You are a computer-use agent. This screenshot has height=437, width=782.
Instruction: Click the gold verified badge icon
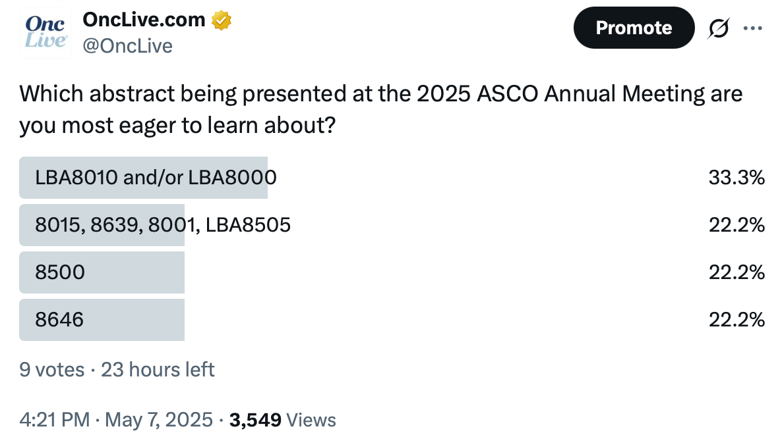click(221, 20)
